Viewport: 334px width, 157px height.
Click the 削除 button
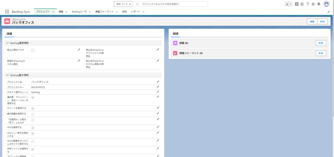323,21
